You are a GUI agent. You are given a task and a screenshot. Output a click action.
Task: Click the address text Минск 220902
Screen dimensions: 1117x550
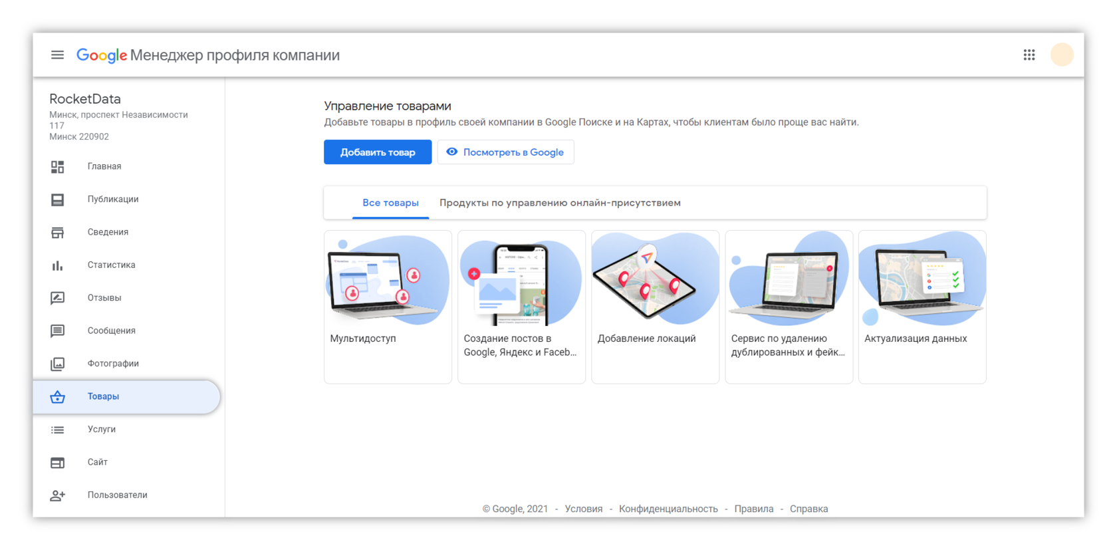79,137
